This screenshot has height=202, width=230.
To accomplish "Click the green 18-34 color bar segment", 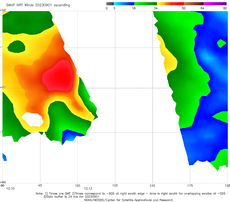I will click(x=145, y=4).
